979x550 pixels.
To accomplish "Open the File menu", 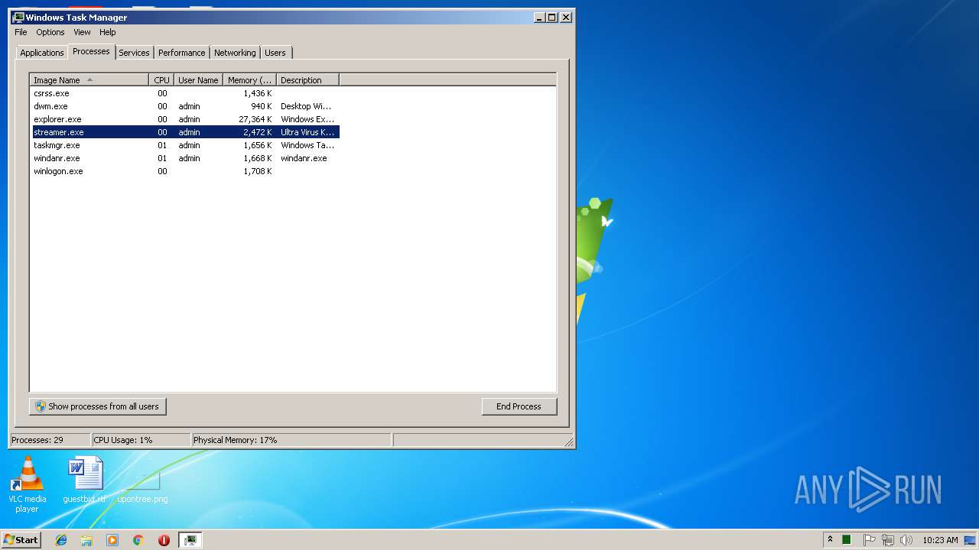I will (21, 32).
